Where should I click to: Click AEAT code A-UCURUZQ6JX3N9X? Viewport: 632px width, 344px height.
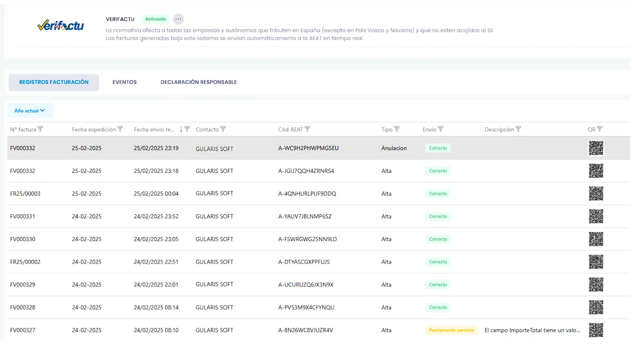(x=306, y=285)
